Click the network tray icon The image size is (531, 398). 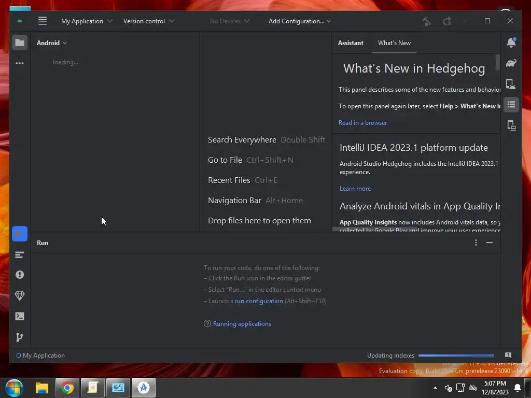460,388
